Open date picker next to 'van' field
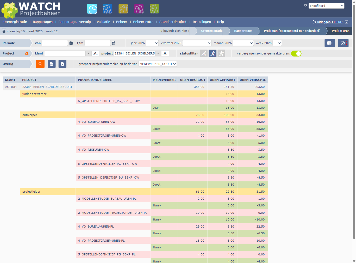 click(71, 43)
